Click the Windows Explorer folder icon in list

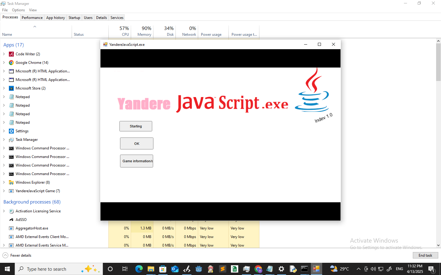click(11, 182)
